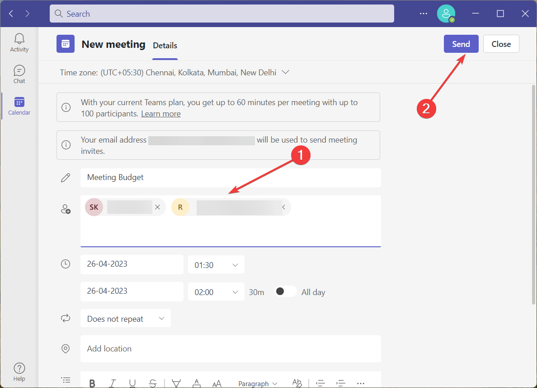The width and height of the screenshot is (537, 388).
Task: Open the Calendar sidebar icon
Action: pos(19,106)
